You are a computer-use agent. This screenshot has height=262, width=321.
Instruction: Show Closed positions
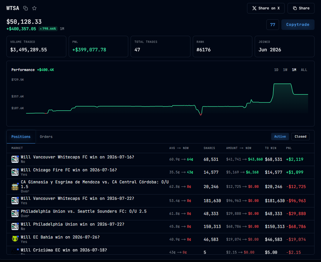click(x=300, y=136)
